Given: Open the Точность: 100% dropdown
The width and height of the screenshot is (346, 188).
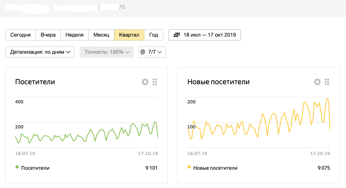Looking at the screenshot, I should coord(107,52).
